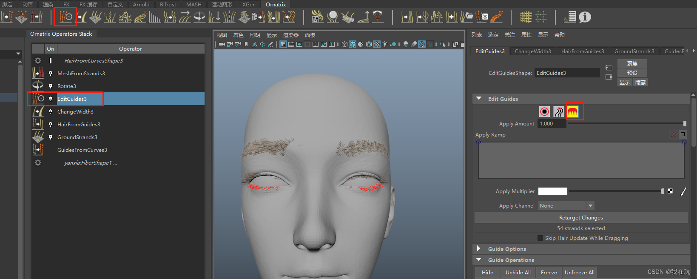Enable Skip Hair Update While Dragging checkbox
This screenshot has width=697, height=279.
[x=540, y=238]
